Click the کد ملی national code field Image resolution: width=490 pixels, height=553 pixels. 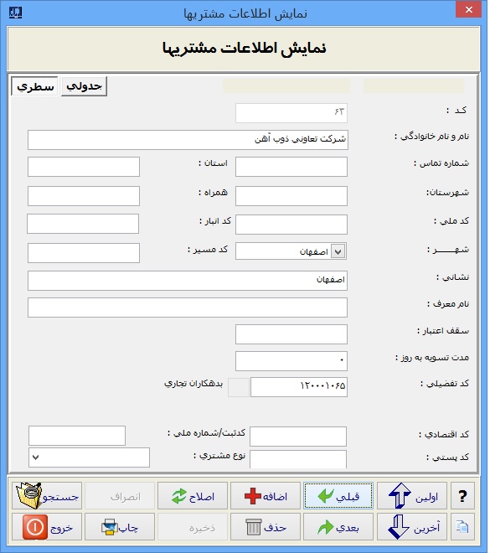click(291, 225)
